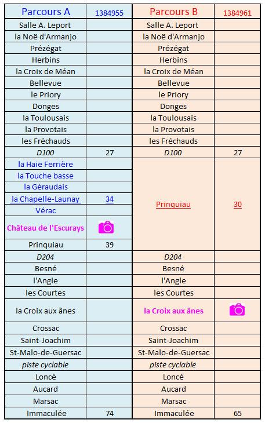Click the camera icon beside la Croix aux ânes
265x423 pixels.
[x=237, y=309]
